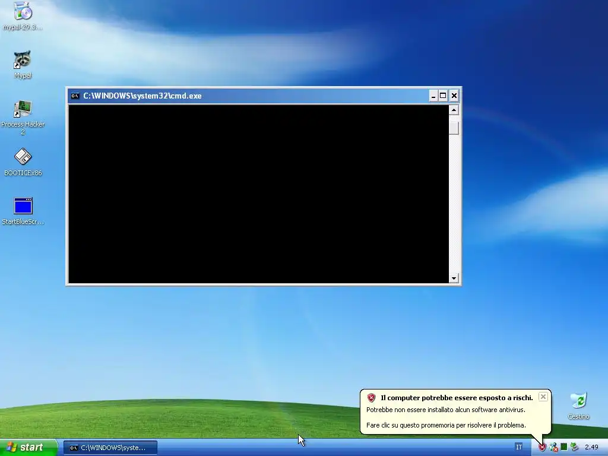Viewport: 608px width, 456px height.
Task: Click the cmd vertical scrollbar thumb
Action: 454,128
